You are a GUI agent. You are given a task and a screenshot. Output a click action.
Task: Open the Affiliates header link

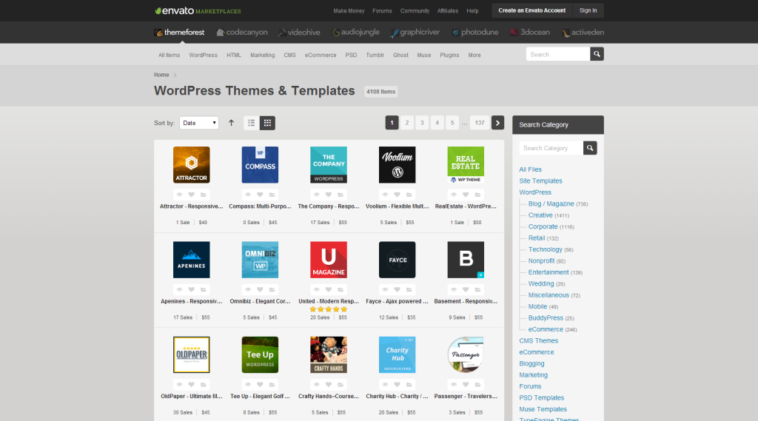coord(448,10)
